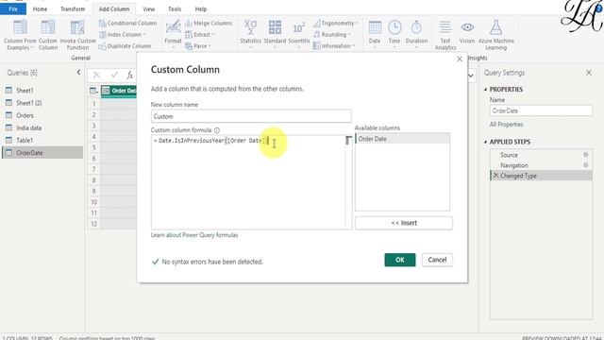Open Extract dropdown

point(199,35)
